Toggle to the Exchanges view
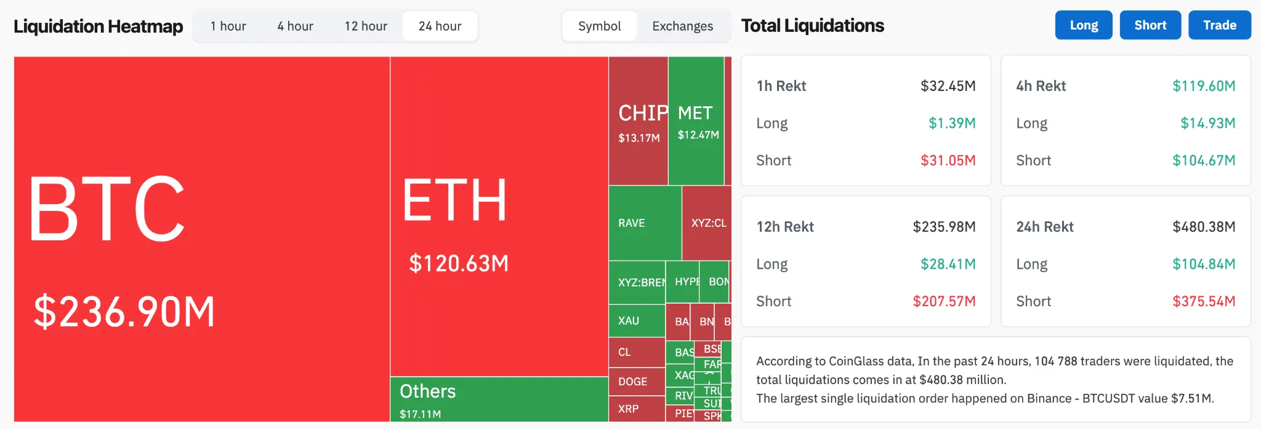 click(x=682, y=26)
